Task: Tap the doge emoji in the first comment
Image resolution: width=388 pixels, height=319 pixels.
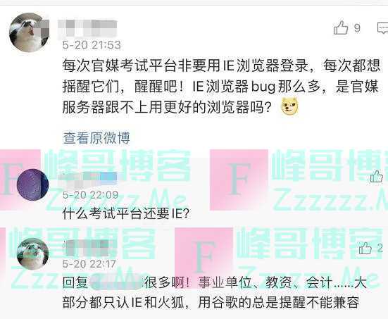Action: pyautogui.click(x=289, y=106)
